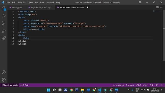The width and height of the screenshot is (165, 93).
Task: Click the </body> tag on line 11
Action: point(22,41)
